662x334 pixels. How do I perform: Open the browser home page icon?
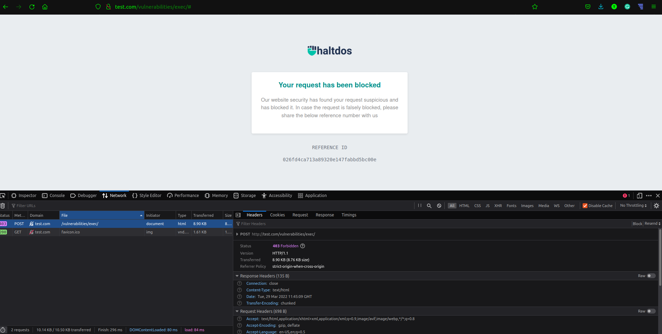[x=45, y=7]
